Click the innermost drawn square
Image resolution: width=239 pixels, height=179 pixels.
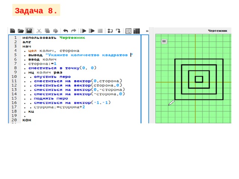pyautogui.click(x=199, y=79)
